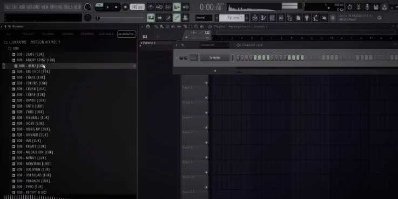Image resolution: width=398 pixels, height=199 pixels.
Task: Toggle the link/chain icon in toolbar
Action: pyautogui.click(x=177, y=18)
